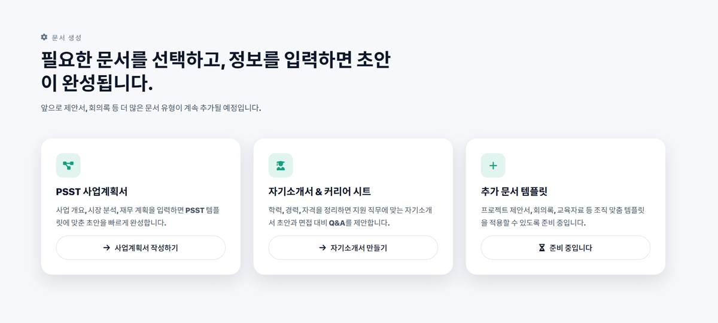Select the 자기소개서 & 커리어 시트 title
This screenshot has width=718, height=323.
(320, 192)
